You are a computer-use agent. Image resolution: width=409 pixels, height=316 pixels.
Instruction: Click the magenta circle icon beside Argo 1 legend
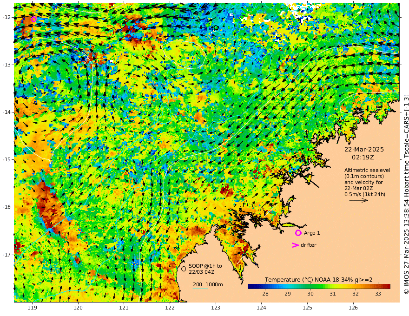(x=298, y=233)
